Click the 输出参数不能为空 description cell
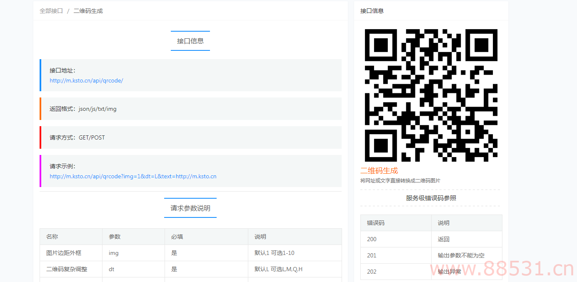This screenshot has width=577, height=282. click(x=461, y=255)
